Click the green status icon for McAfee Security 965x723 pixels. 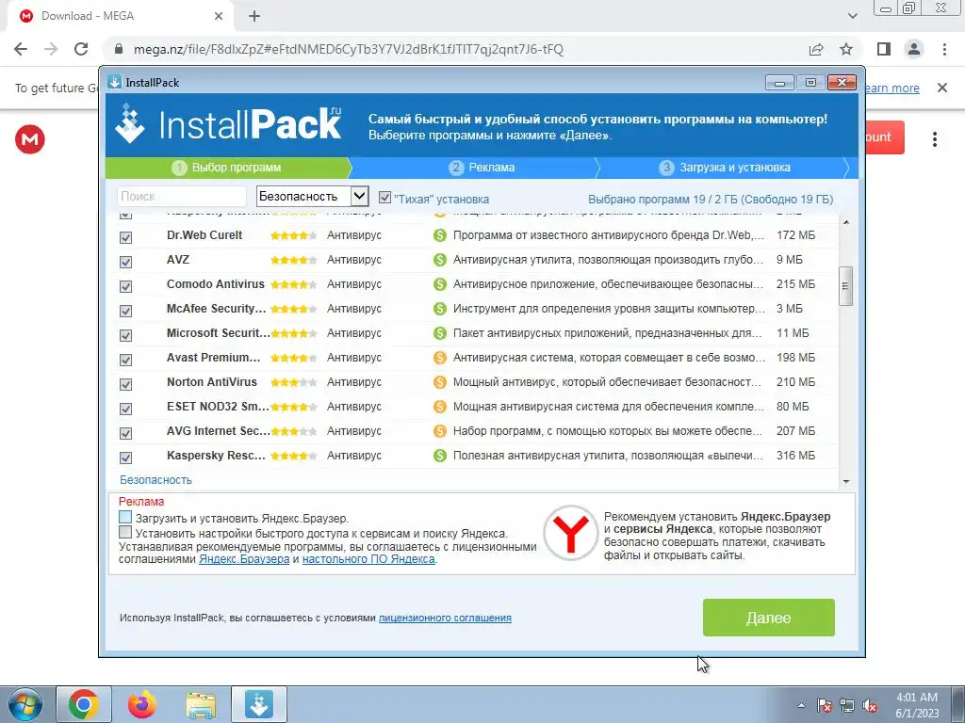click(439, 309)
